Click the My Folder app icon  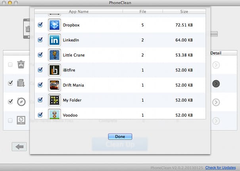54,100
